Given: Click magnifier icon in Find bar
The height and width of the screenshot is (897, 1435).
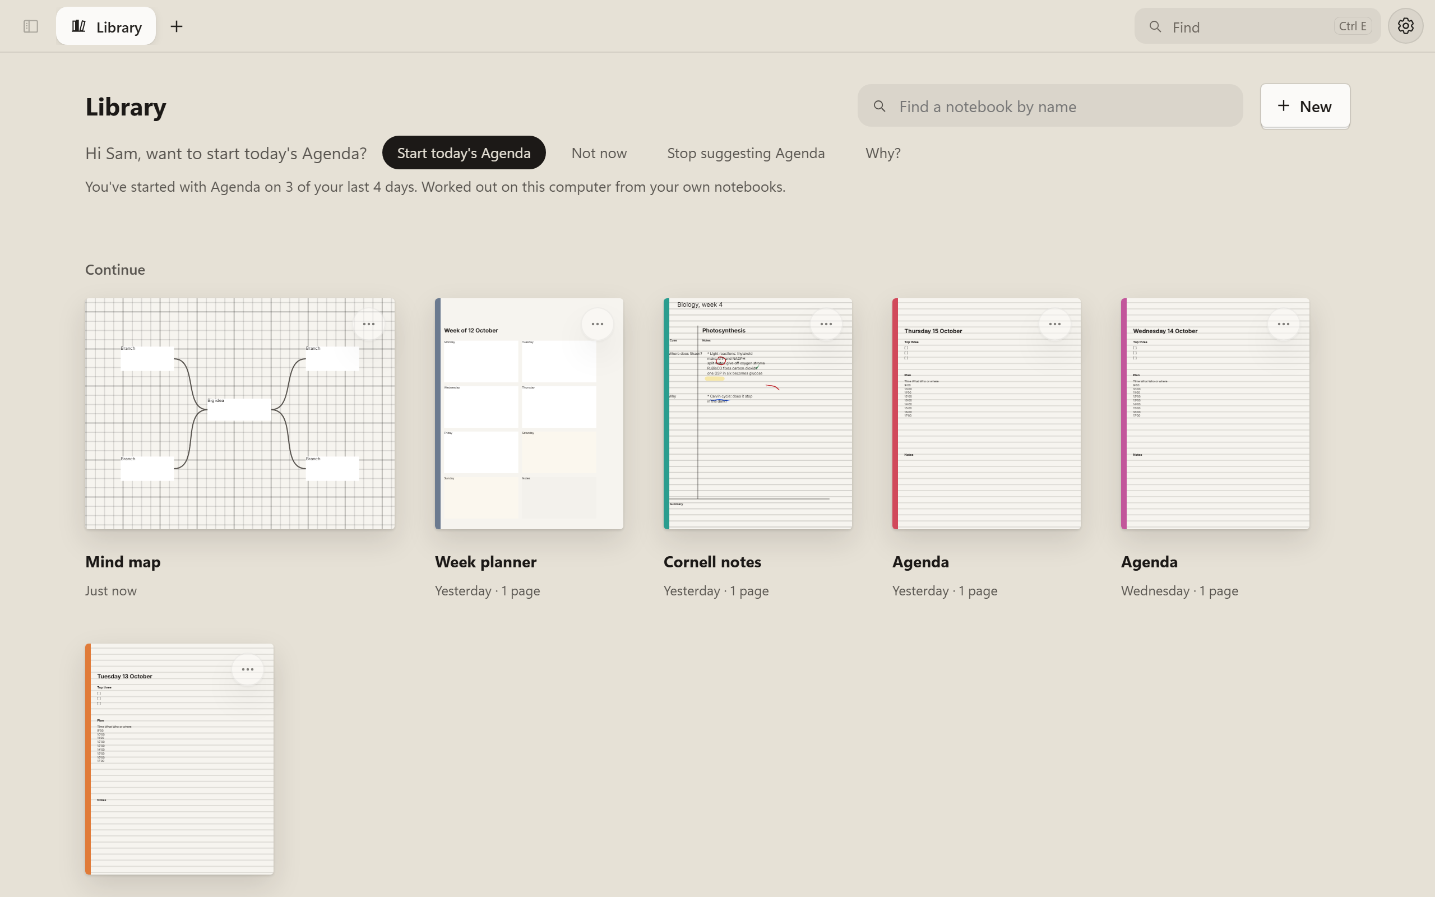Looking at the screenshot, I should pos(1155,27).
